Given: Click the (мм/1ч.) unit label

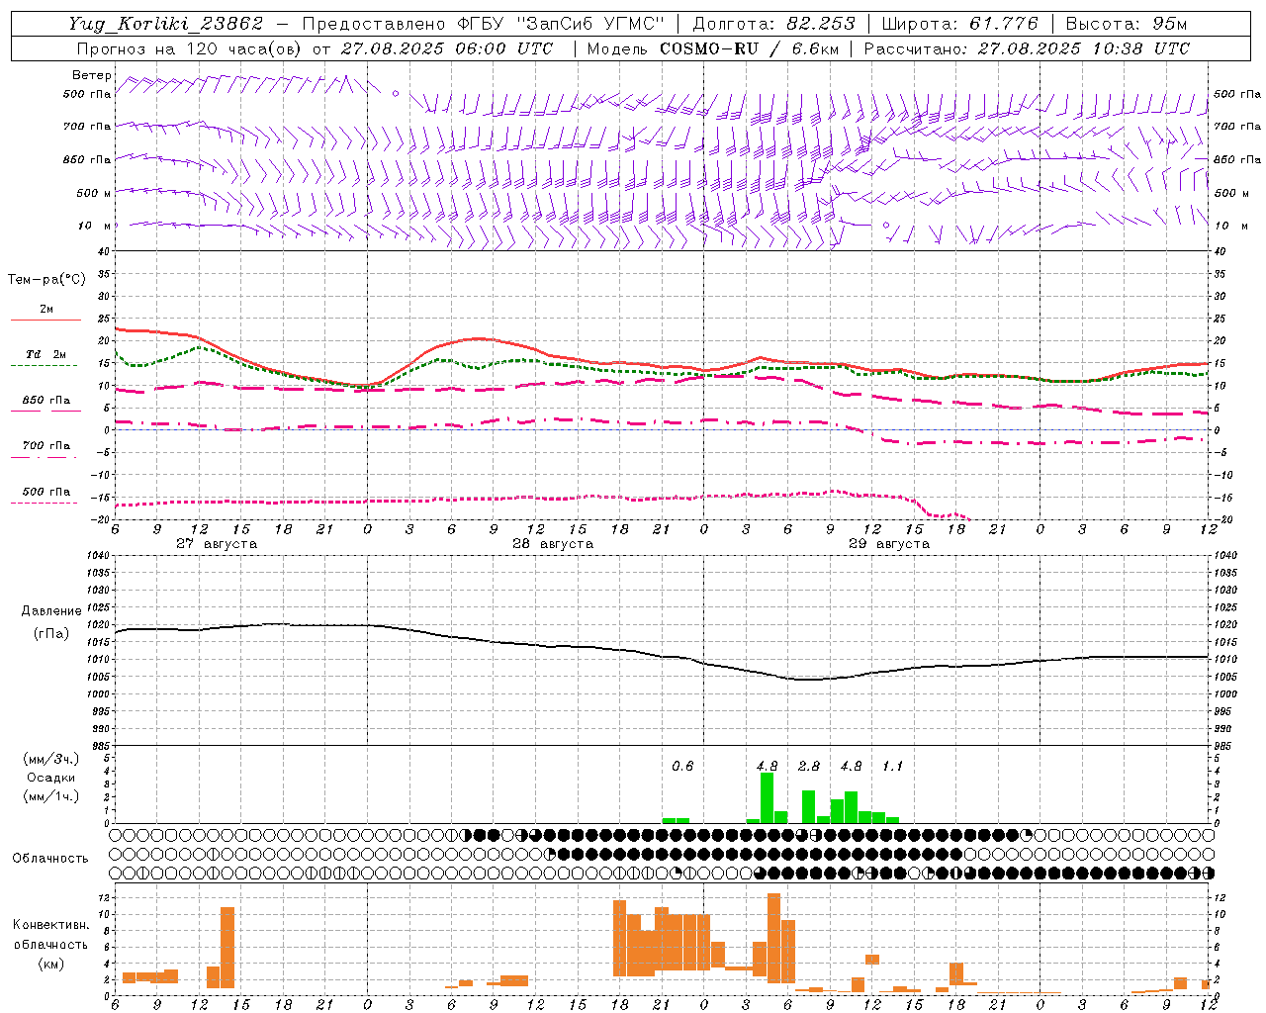Looking at the screenshot, I should (51, 796).
